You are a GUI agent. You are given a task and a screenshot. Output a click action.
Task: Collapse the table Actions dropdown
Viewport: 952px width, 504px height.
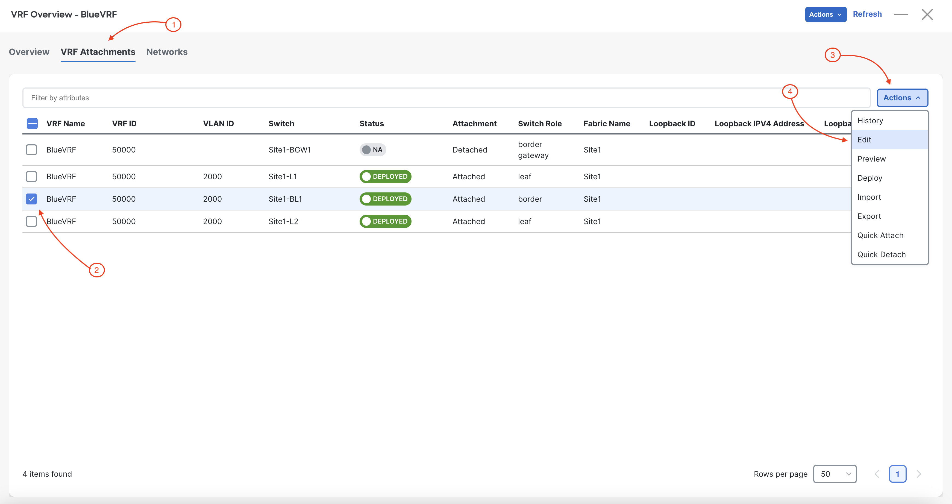click(902, 98)
